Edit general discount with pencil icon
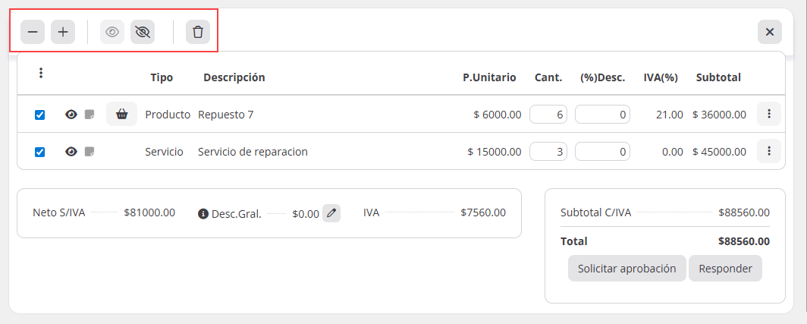The image size is (807, 324). click(x=331, y=213)
